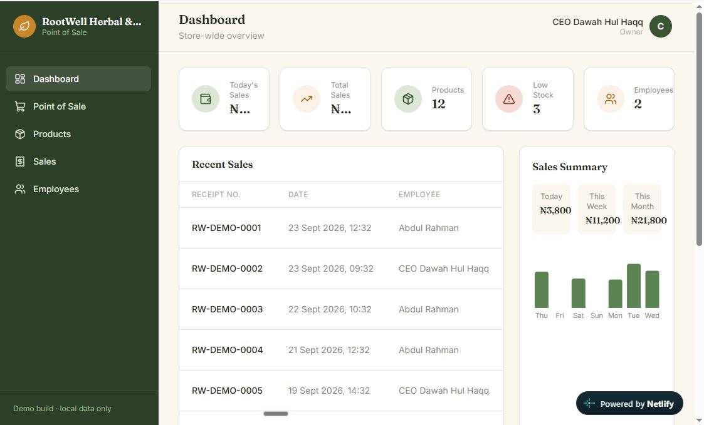Click the Wednesday bar in sales chart
Screen dimensions: 704x425
click(652, 289)
